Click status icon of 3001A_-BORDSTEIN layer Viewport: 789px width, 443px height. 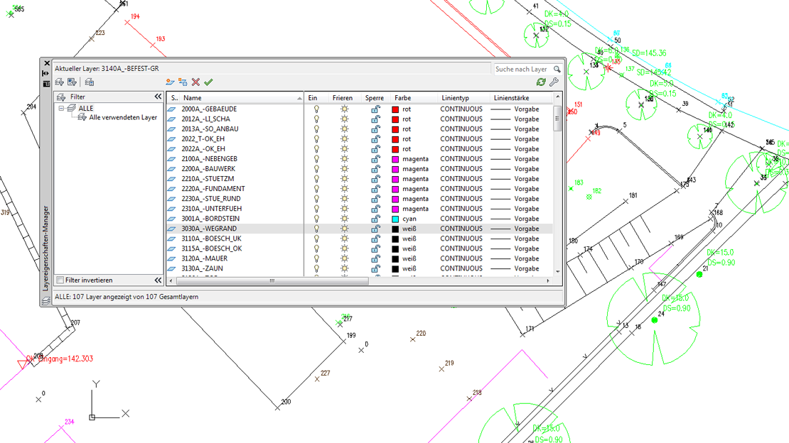[x=172, y=219]
